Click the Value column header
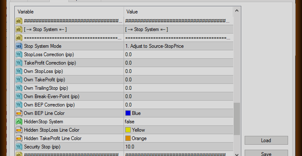 [178, 12]
